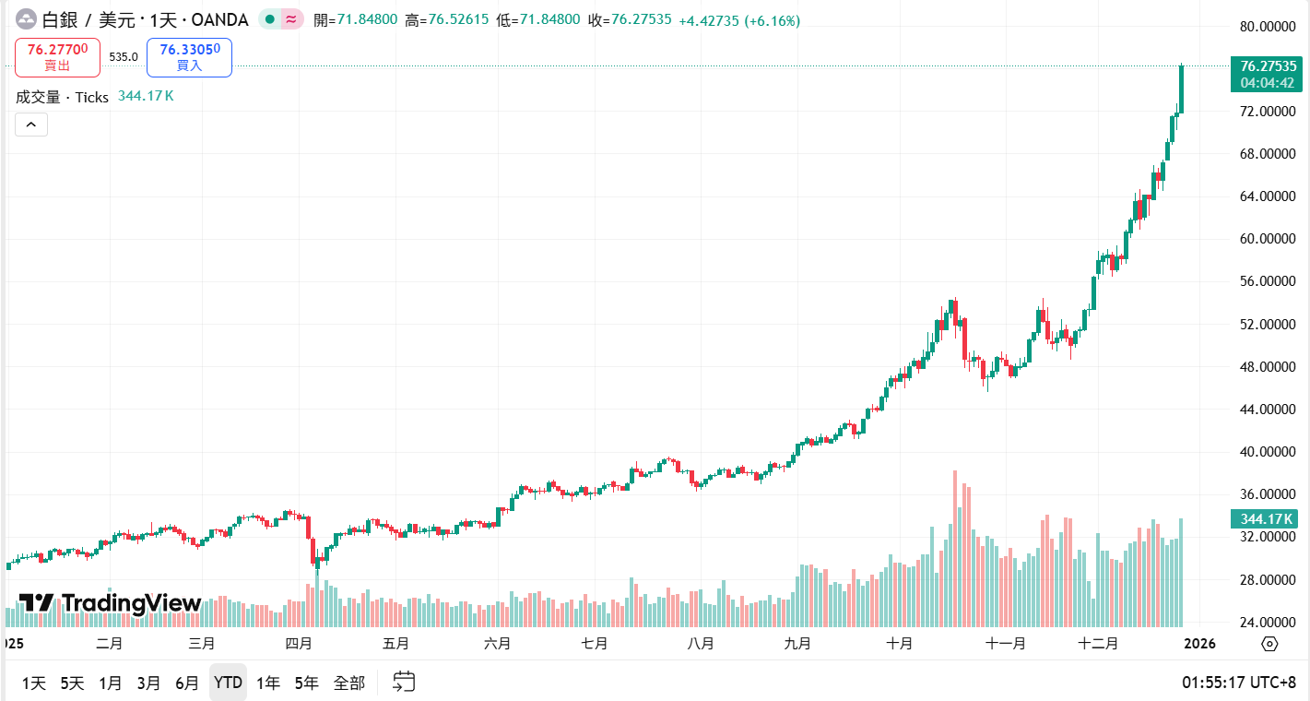Collapse the legend with the chevron arrow
The height and width of the screenshot is (701, 1310).
(30, 124)
